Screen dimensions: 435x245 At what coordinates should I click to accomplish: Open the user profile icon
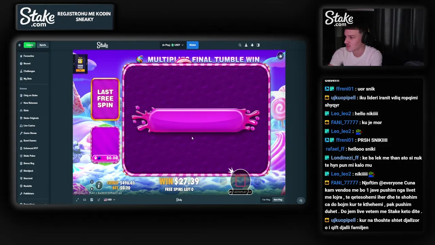246,45
